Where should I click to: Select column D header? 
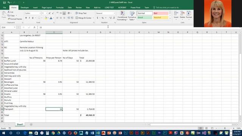(54, 32)
